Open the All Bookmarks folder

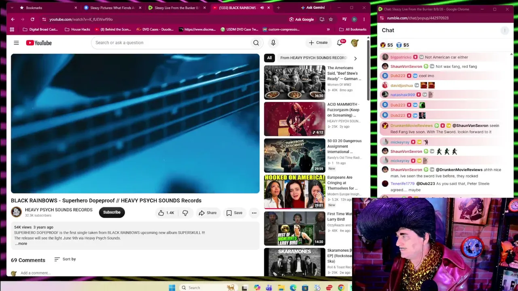point(352,29)
